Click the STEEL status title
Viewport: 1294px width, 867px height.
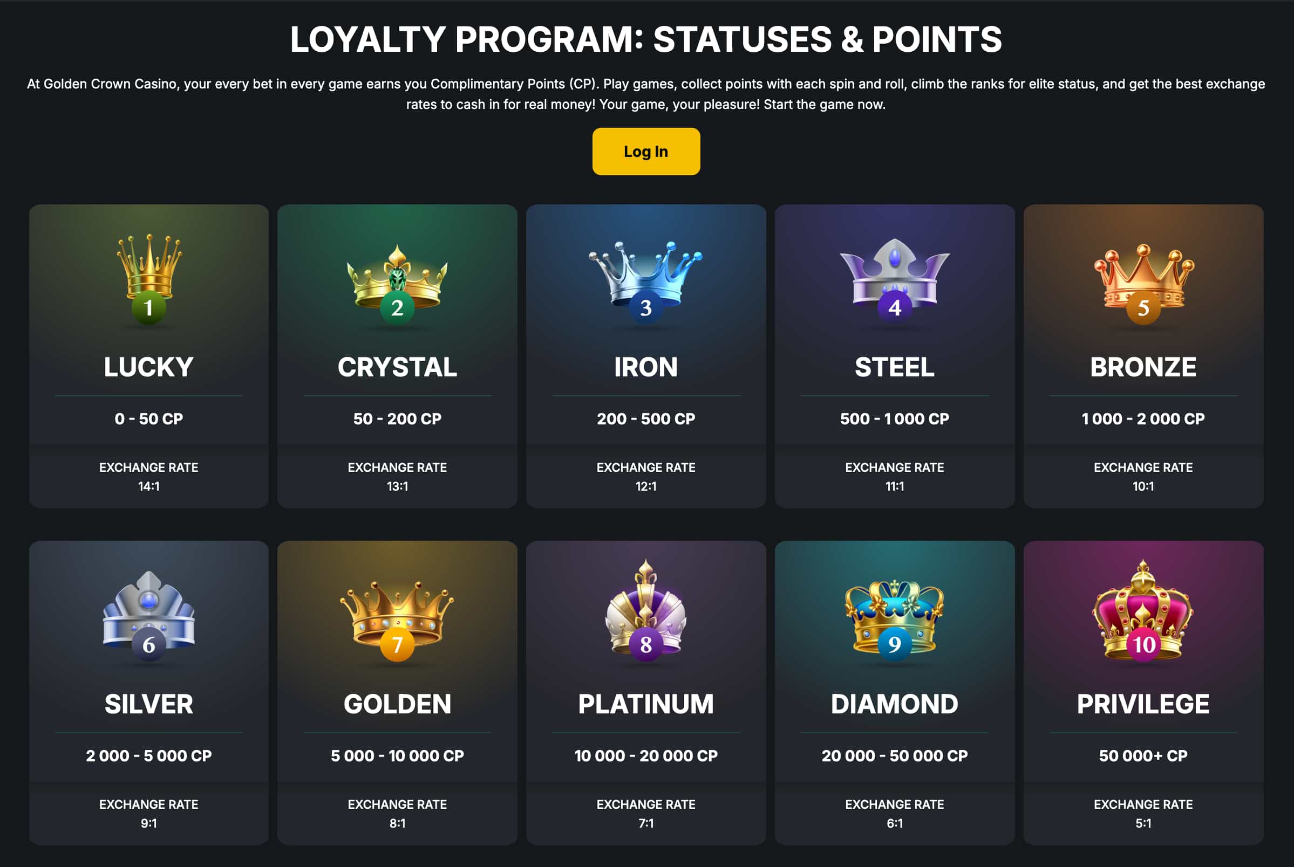(x=894, y=367)
